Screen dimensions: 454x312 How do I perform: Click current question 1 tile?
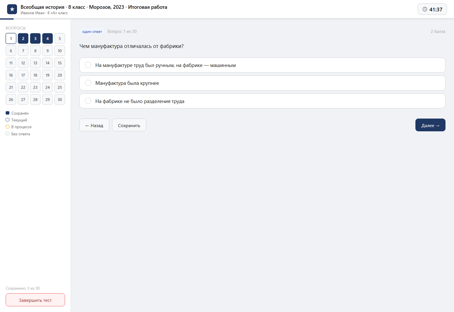11,39
